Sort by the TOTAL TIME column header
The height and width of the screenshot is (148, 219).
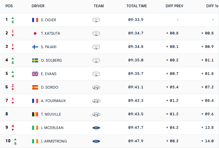coord(137,6)
